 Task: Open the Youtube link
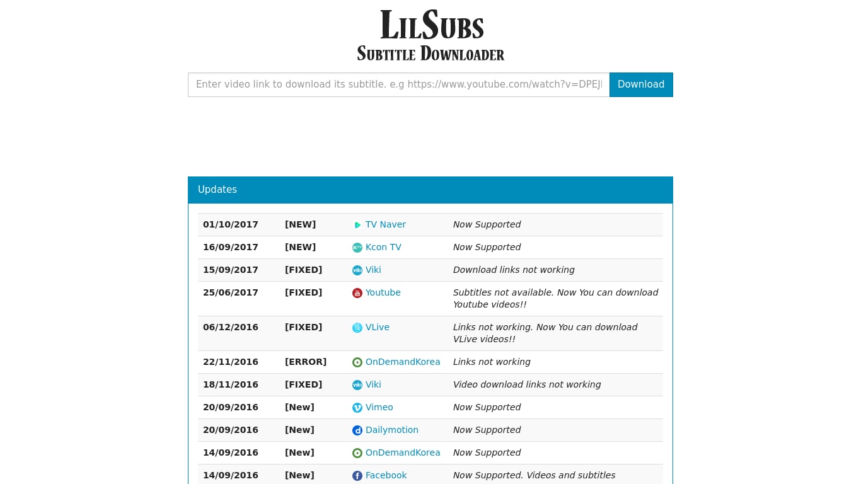point(383,292)
